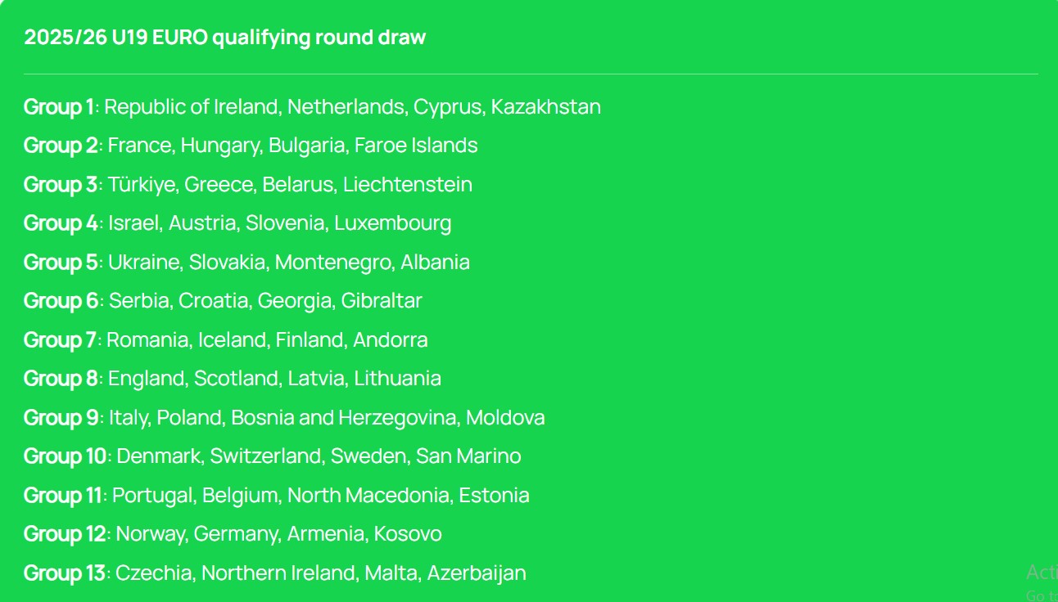Click the bold Group 7 label
Viewport: 1058px width, 602px height.
60,340
